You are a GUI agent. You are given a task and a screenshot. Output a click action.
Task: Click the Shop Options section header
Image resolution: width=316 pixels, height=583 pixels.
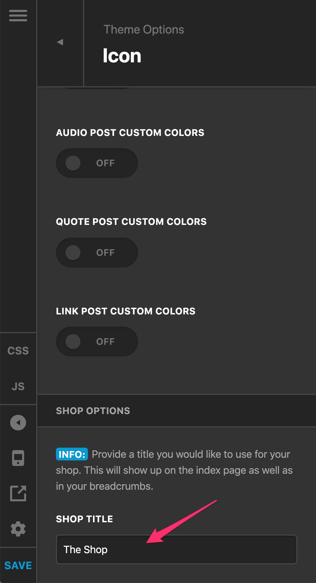click(x=176, y=411)
